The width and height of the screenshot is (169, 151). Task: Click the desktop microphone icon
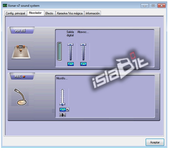coord(20,97)
